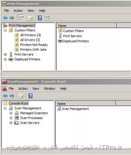Click Export List icon in ScanManagement toolbar
This screenshot has width=131, height=155.
pos(21,96)
